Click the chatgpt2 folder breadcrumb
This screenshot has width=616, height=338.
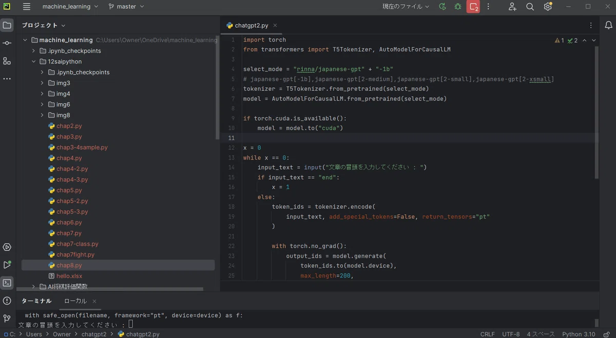click(94, 334)
